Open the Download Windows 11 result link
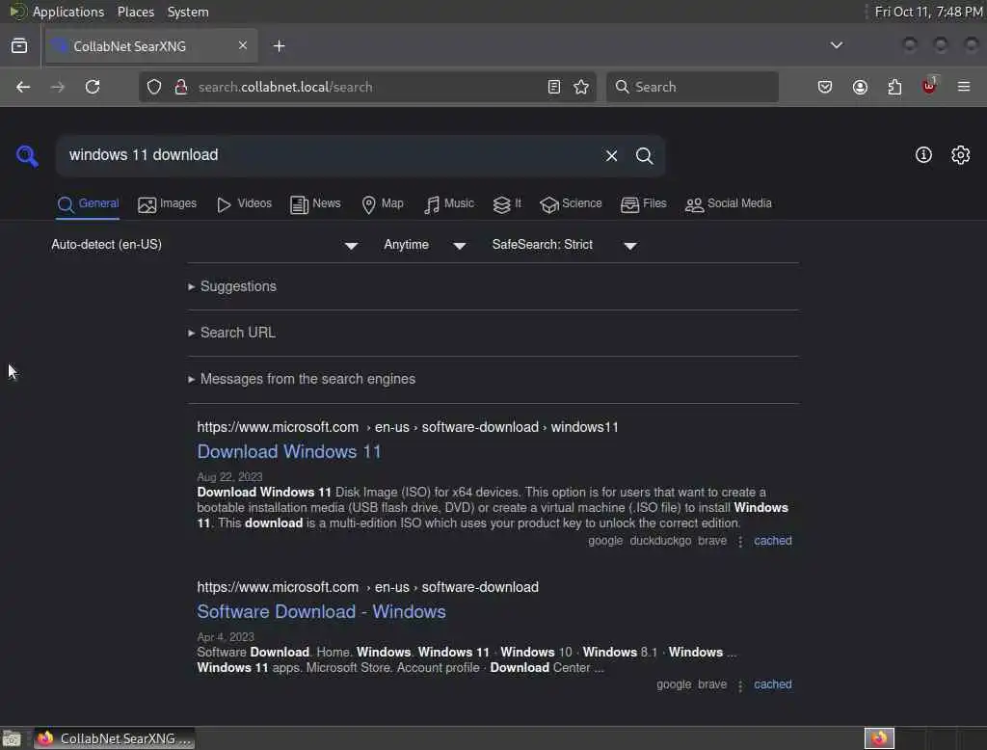The height and width of the screenshot is (750, 987). coord(289,451)
